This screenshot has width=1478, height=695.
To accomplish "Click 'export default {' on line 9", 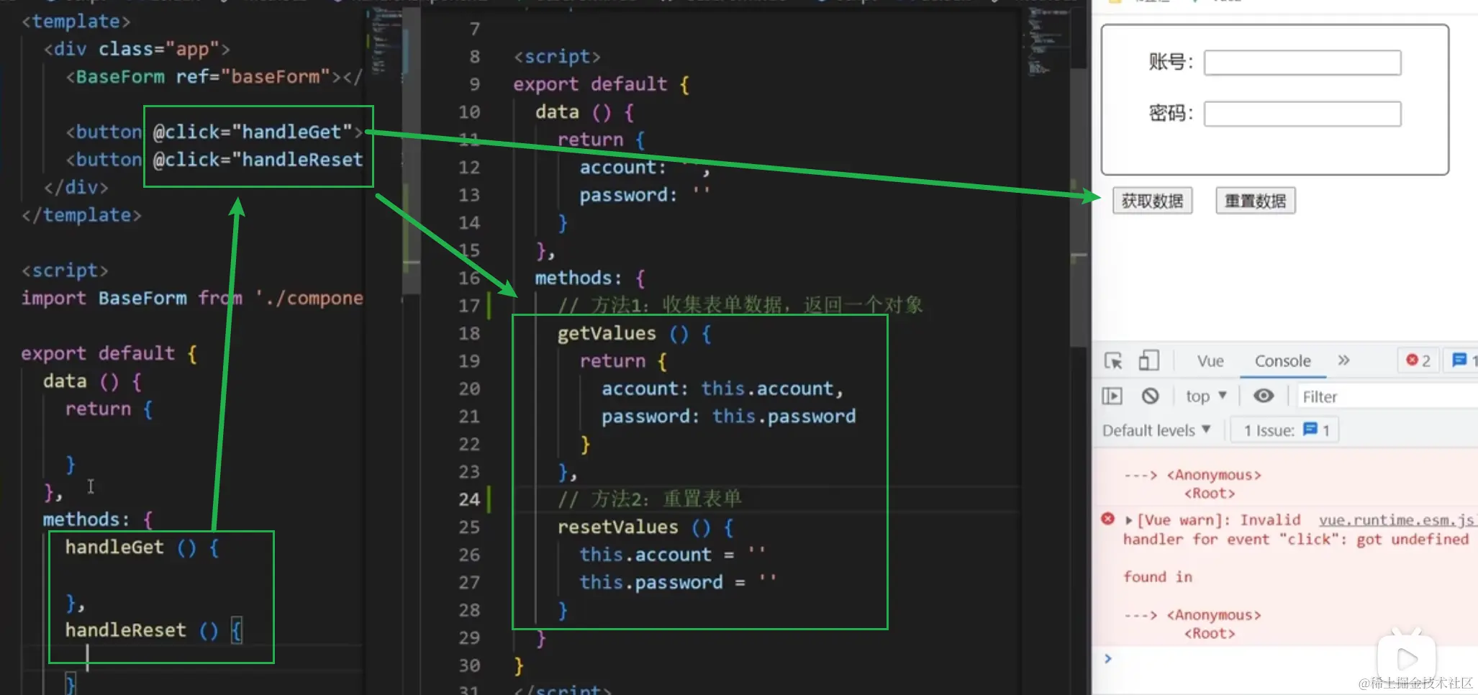I will 602,84.
